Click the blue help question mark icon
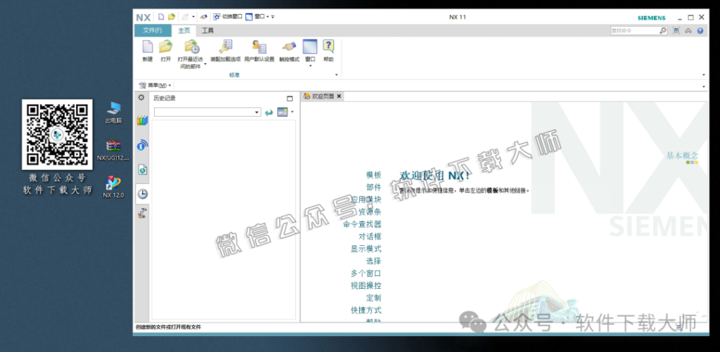This screenshot has height=352, width=720. (700, 31)
